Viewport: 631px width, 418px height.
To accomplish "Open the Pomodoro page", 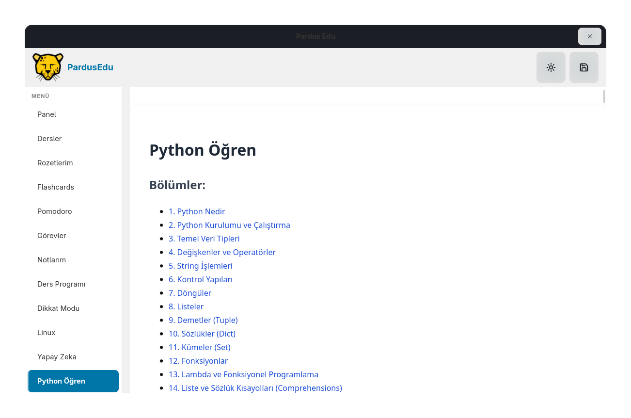I will pos(73,211).
